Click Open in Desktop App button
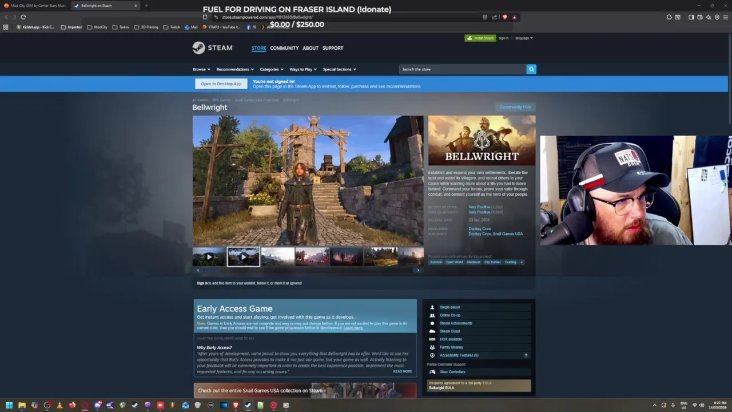 point(221,84)
